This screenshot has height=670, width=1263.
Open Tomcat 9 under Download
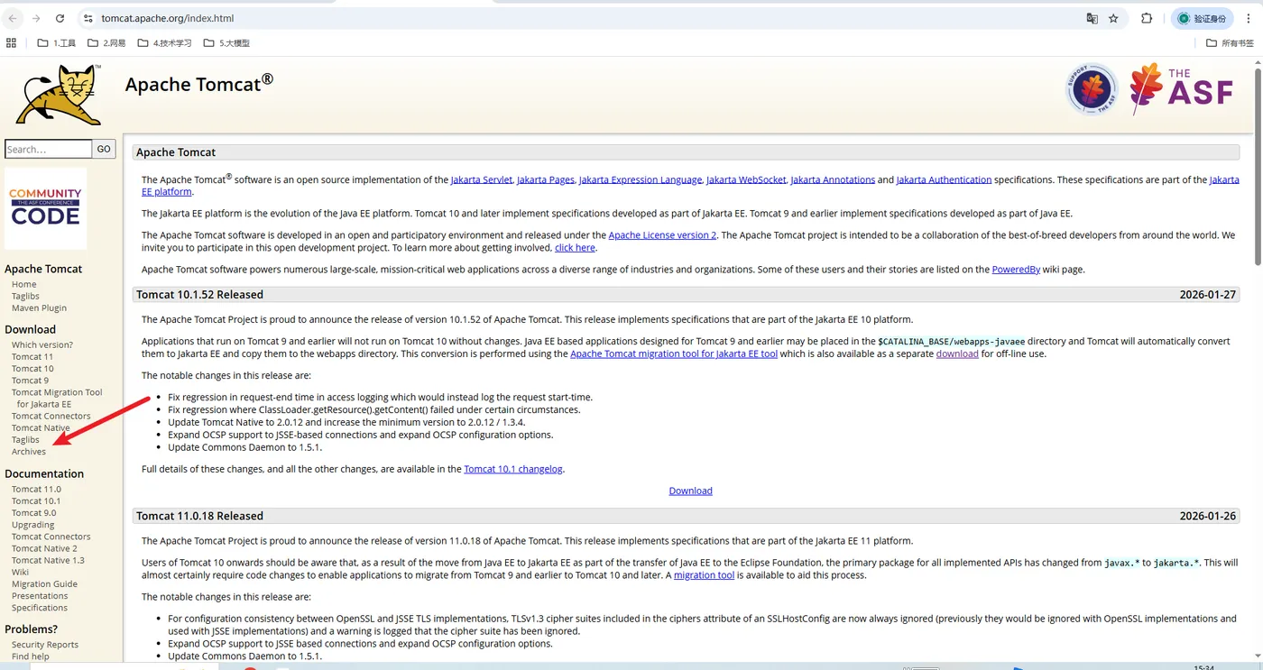pos(30,380)
